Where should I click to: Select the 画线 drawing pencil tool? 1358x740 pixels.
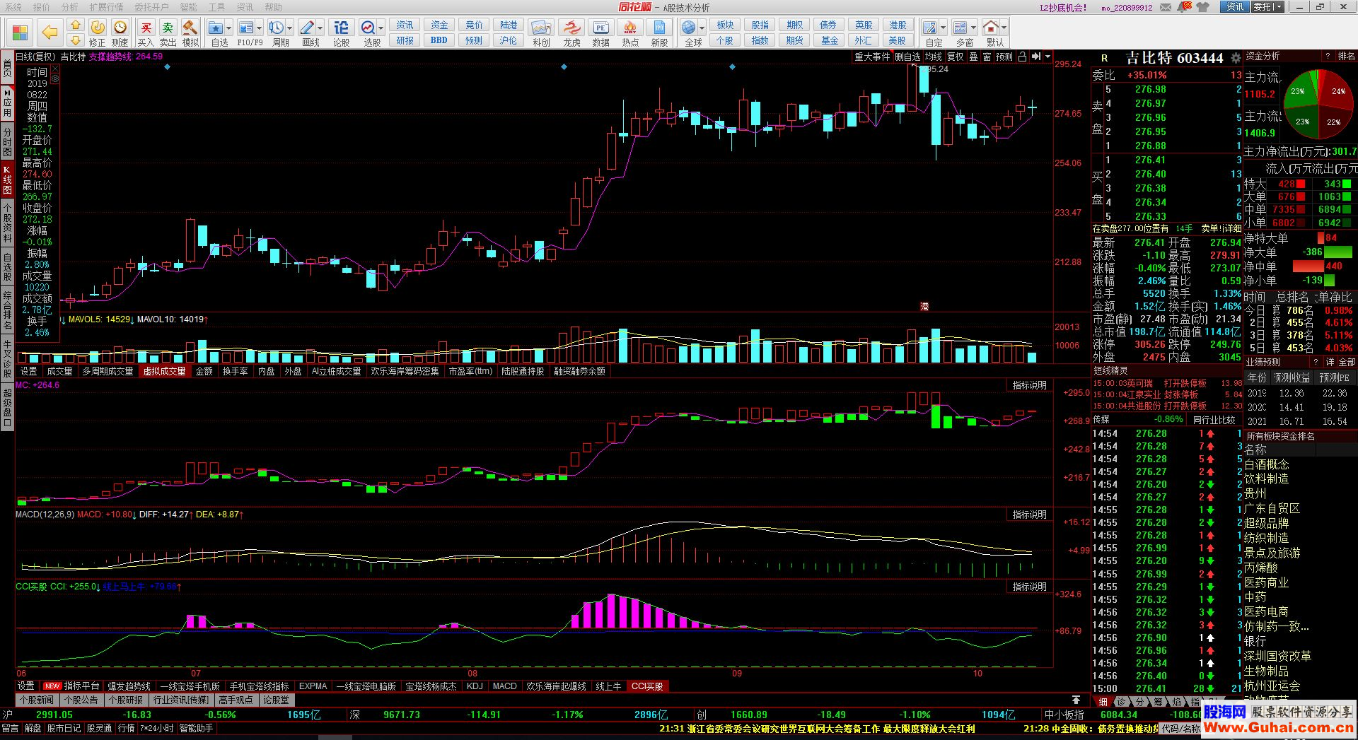[x=307, y=28]
